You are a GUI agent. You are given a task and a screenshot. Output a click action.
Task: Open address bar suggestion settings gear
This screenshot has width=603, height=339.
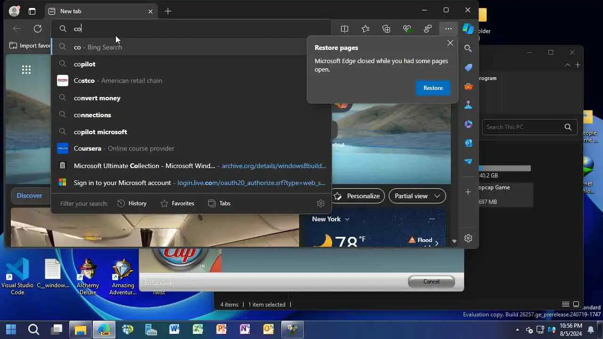tap(321, 203)
